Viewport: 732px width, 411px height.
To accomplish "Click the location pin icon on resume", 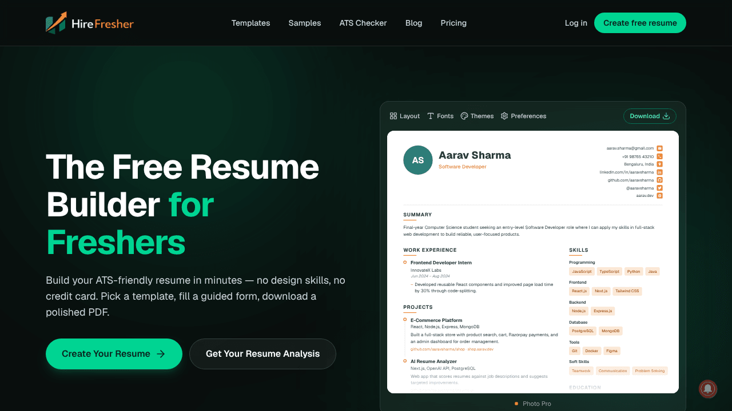I will 659,164.
